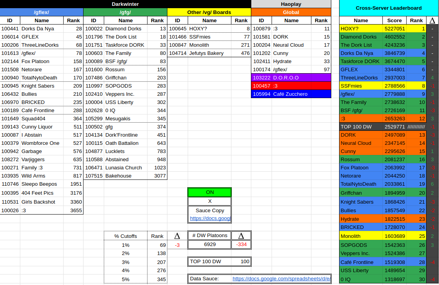Click the X cell below ON
Image resolution: width=439 pixels, height=285 pixels.
pos(210,201)
